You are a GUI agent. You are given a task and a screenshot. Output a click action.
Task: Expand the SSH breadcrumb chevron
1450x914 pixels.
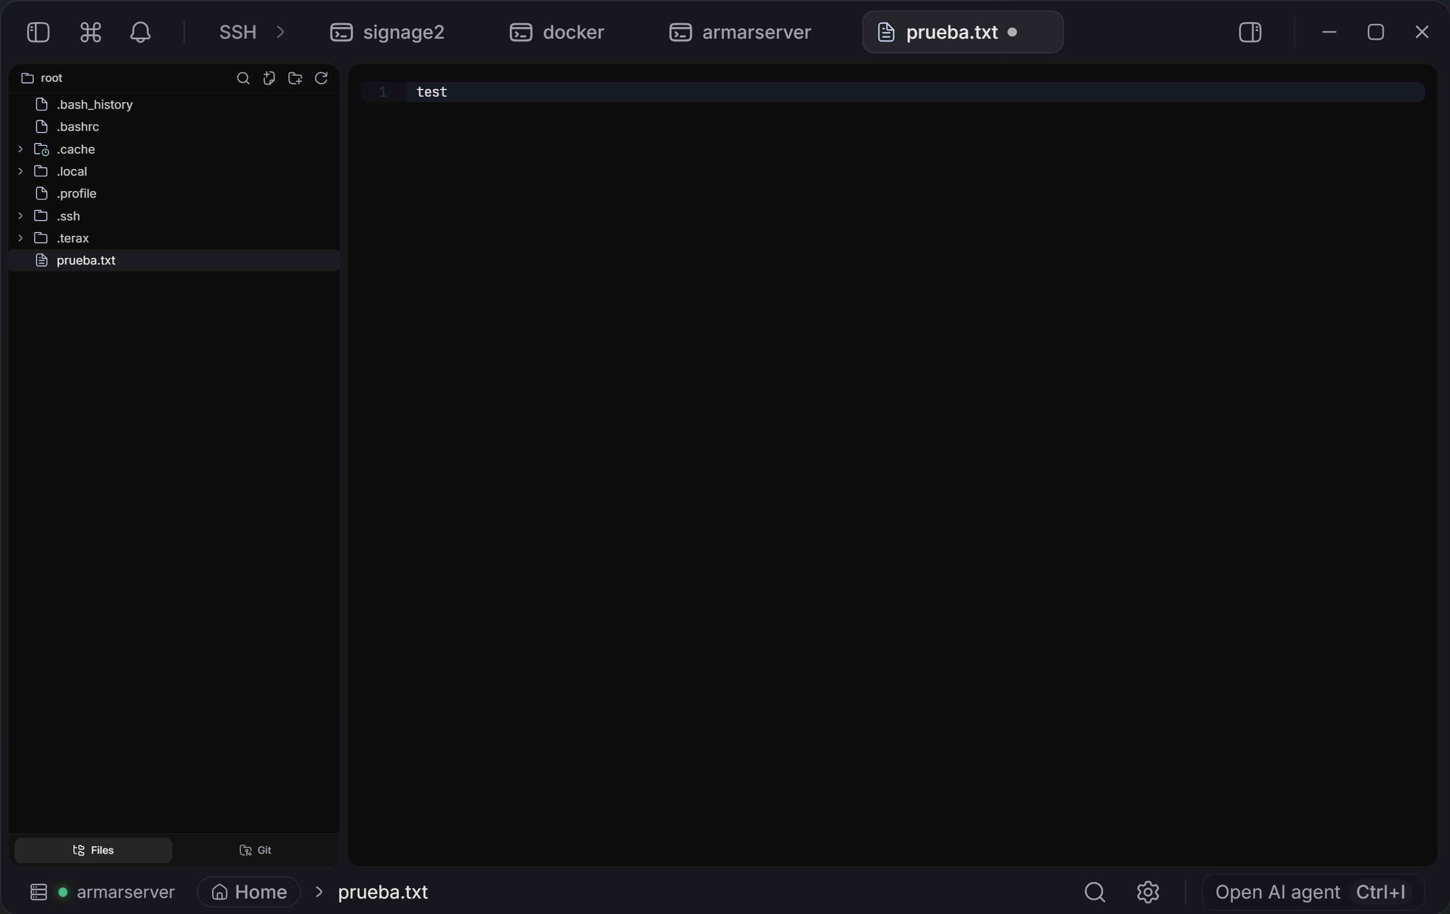coord(280,32)
